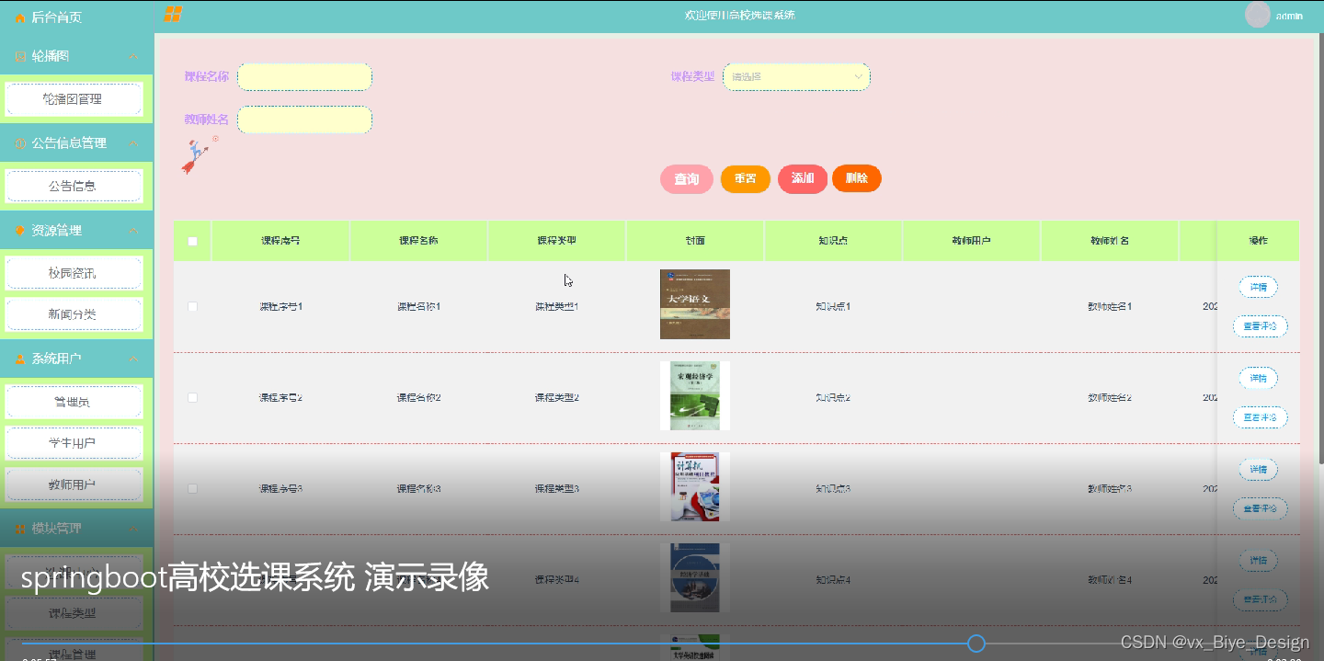Click the video progress slider handle
1324x661 pixels.
(976, 644)
